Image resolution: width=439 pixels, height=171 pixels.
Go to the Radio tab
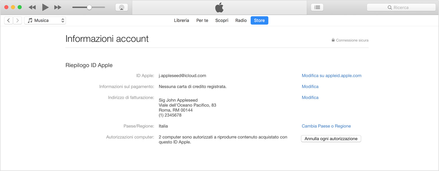241,20
